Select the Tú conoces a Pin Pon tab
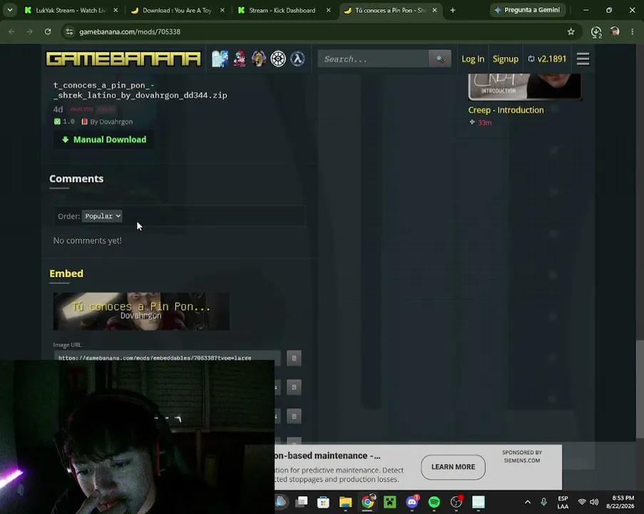The width and height of the screenshot is (644, 514). (390, 10)
